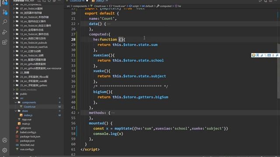Open main.js in the explorer

click(26, 124)
